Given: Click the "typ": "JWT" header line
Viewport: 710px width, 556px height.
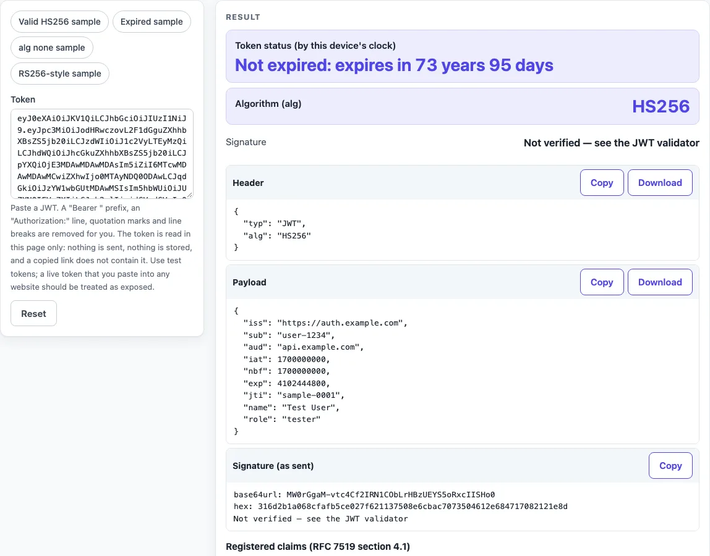Looking at the screenshot, I should coord(275,224).
